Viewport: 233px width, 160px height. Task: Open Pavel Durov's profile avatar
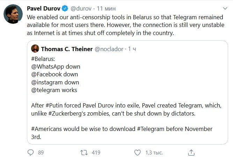point(13,14)
